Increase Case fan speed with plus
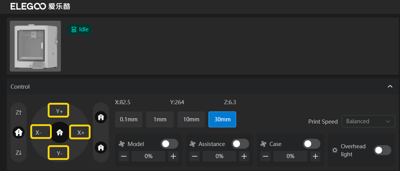 pos(315,156)
